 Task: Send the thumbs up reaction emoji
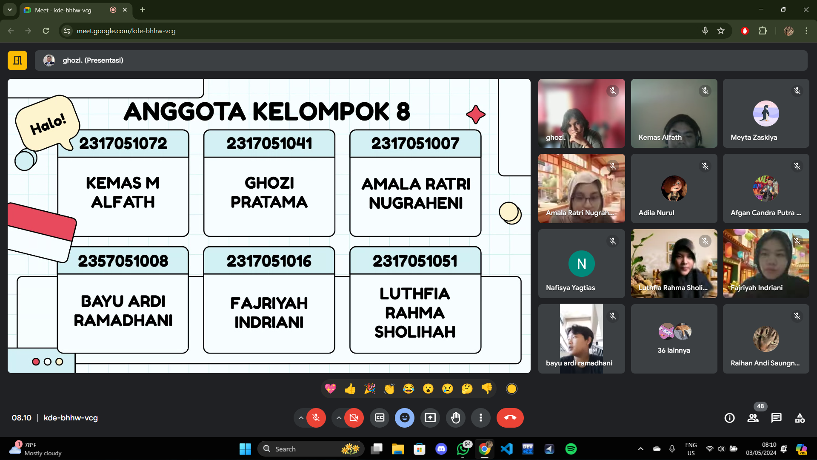[350, 388]
